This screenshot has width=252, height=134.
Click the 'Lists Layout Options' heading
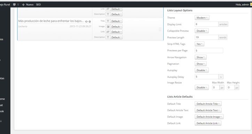coord(180,10)
